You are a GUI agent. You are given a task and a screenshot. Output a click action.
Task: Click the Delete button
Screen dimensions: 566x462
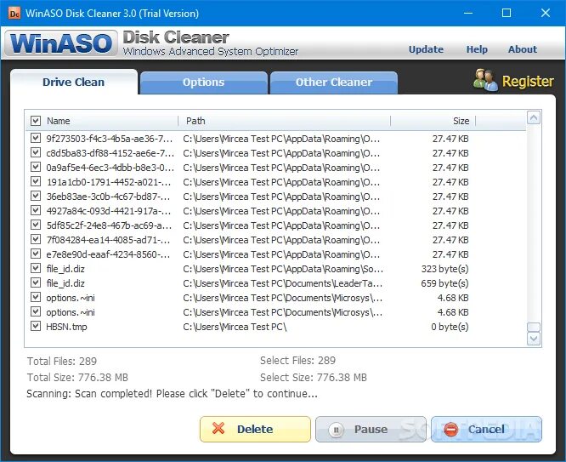click(255, 429)
